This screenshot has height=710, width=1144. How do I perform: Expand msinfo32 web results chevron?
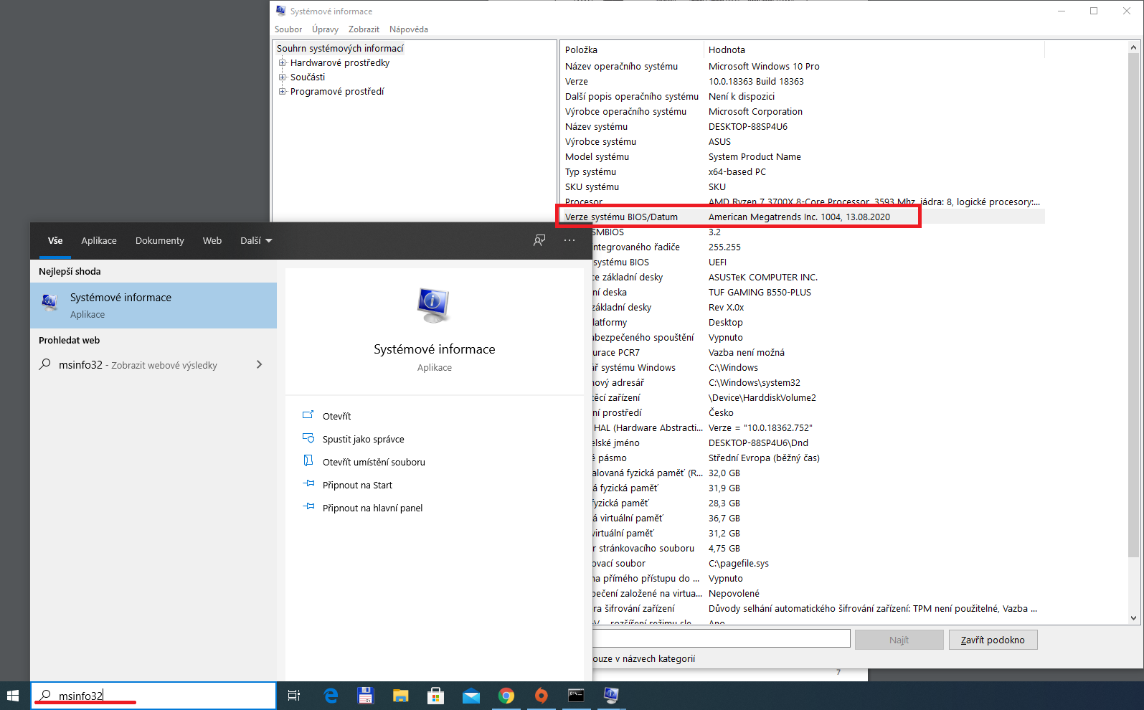(x=259, y=365)
